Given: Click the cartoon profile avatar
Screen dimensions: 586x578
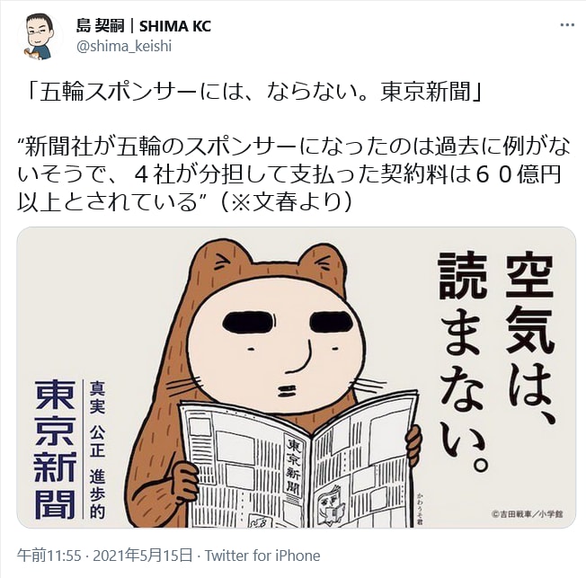Looking at the screenshot, I should 40,37.
